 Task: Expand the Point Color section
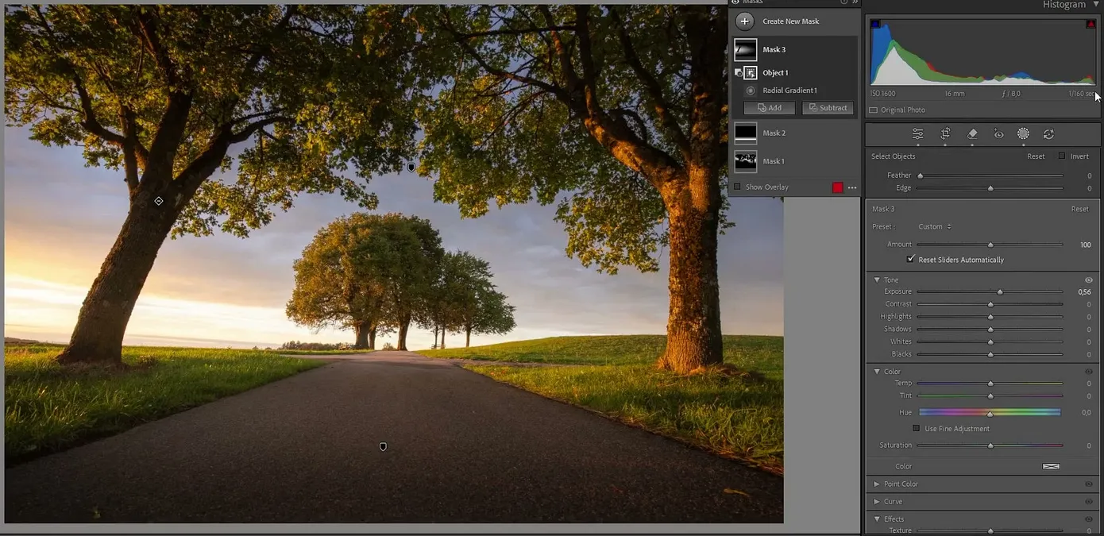pyautogui.click(x=877, y=484)
